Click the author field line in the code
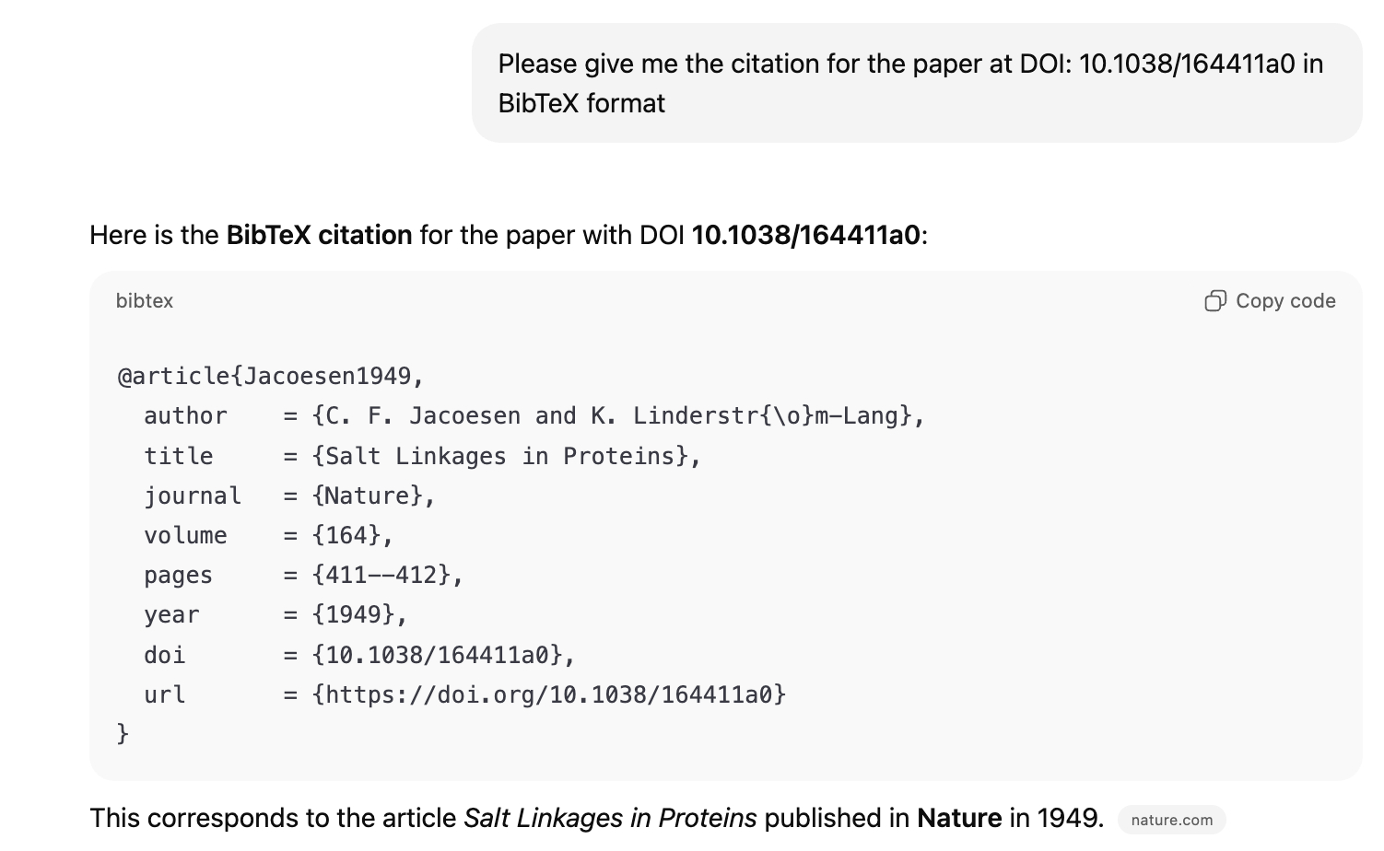 pos(534,416)
